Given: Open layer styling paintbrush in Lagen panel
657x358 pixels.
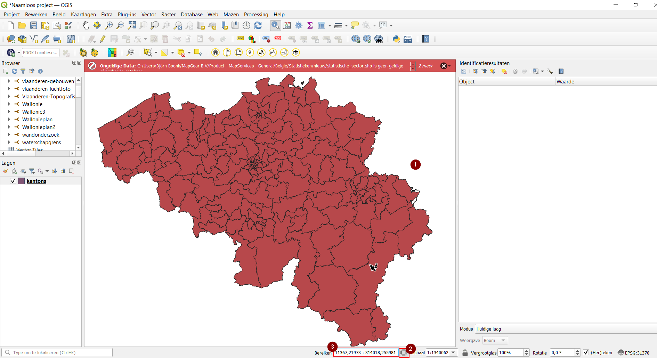Looking at the screenshot, I should pyautogui.click(x=6, y=171).
